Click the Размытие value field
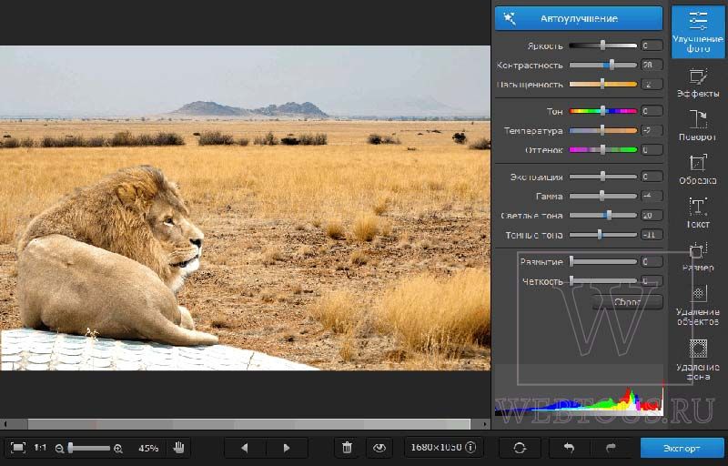728x466 pixels. [x=652, y=262]
